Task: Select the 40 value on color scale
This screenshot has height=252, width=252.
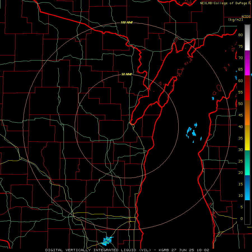Action: 241,127
